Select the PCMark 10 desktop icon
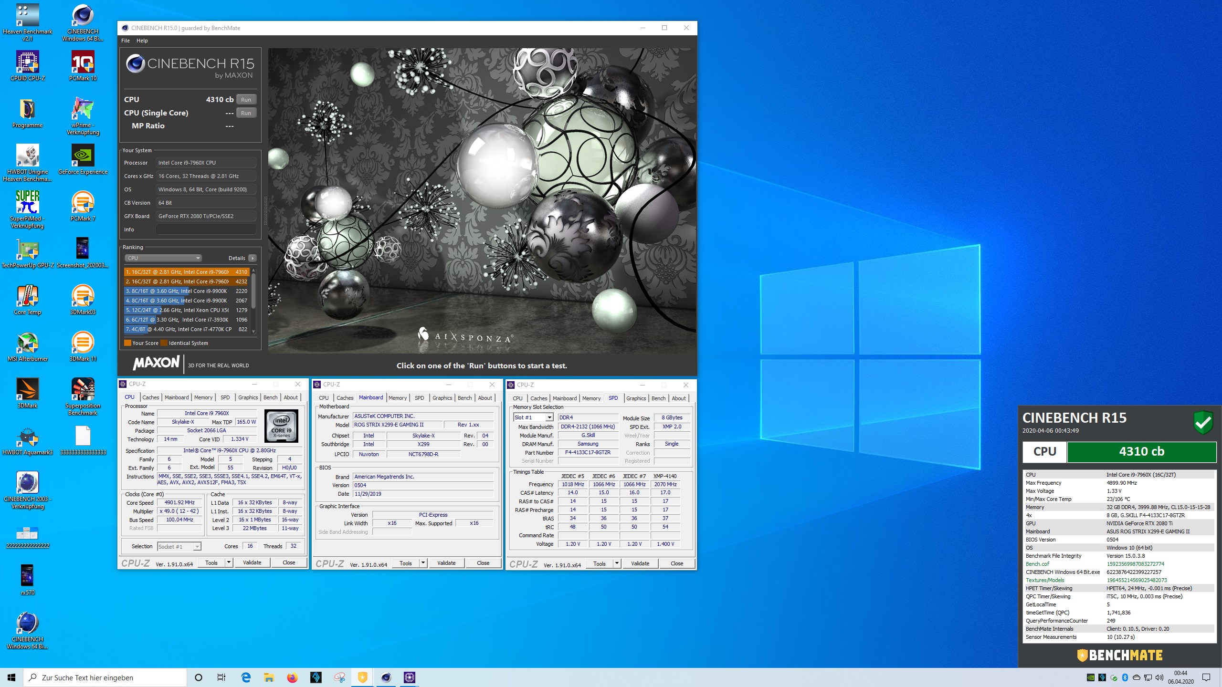The height and width of the screenshot is (687, 1222). coord(83,66)
